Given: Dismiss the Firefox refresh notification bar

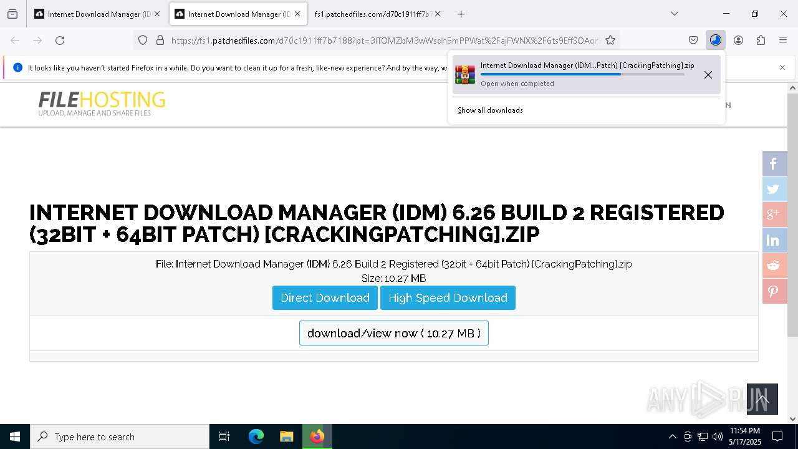Looking at the screenshot, I should [x=782, y=67].
